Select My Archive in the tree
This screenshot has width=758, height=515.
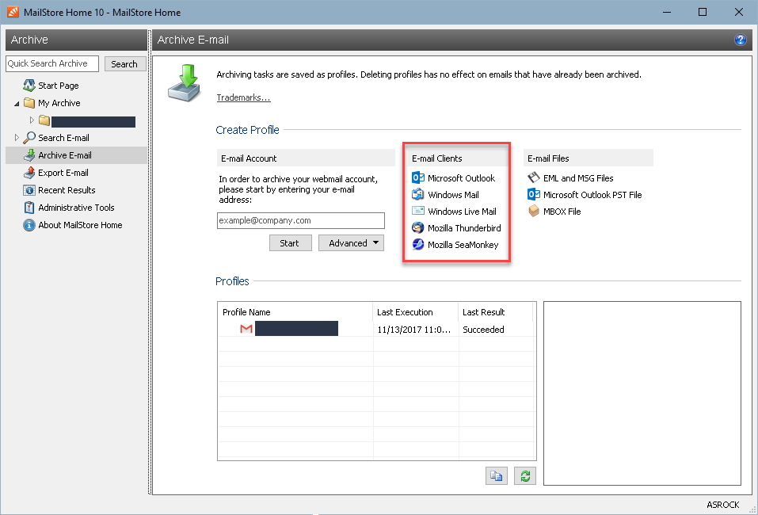[x=59, y=103]
